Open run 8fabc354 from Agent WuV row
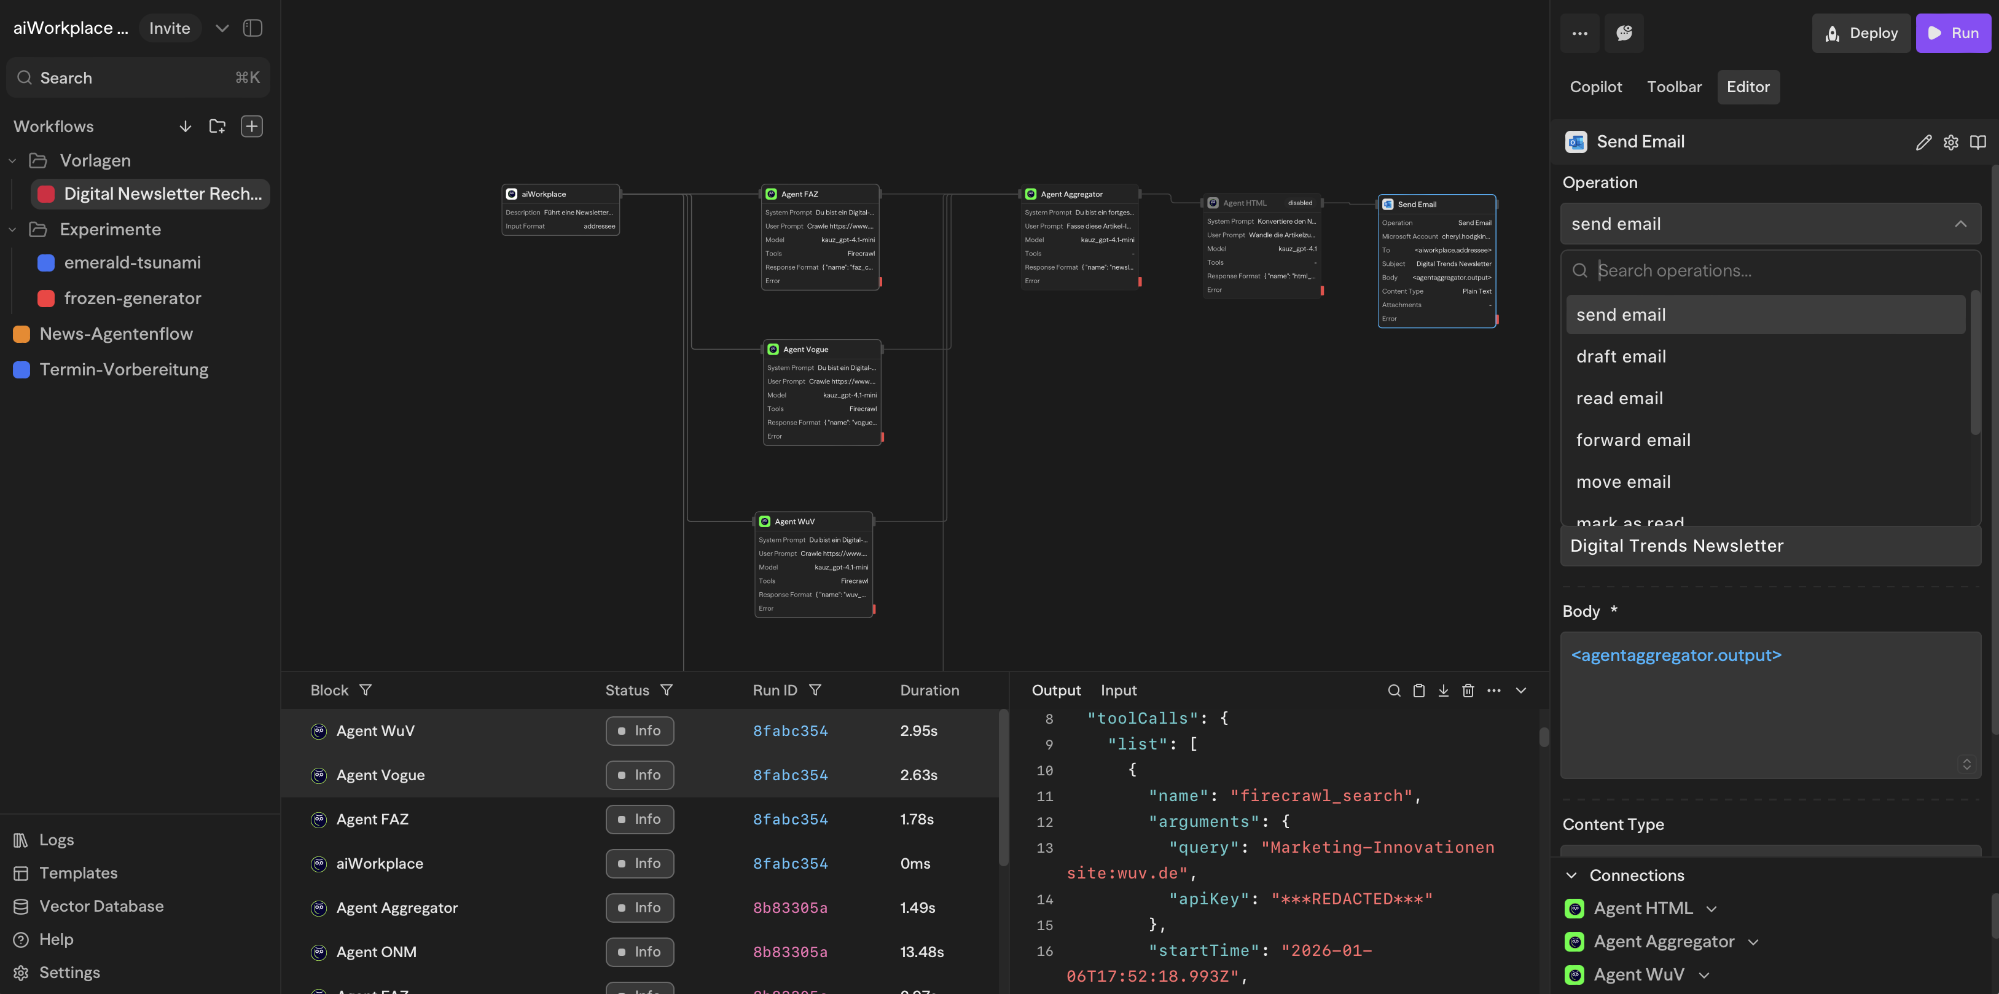1999x994 pixels. [x=789, y=730]
